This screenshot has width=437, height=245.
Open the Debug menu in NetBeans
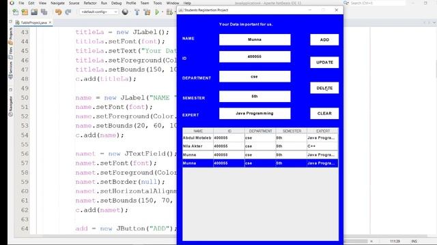pyautogui.click(x=117, y=3)
